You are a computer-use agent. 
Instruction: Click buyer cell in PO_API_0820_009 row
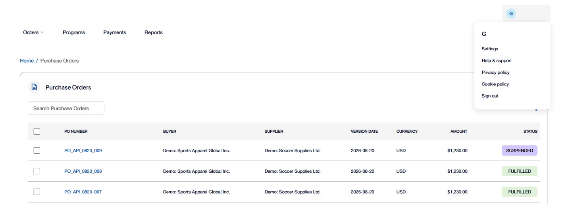pyautogui.click(x=196, y=151)
